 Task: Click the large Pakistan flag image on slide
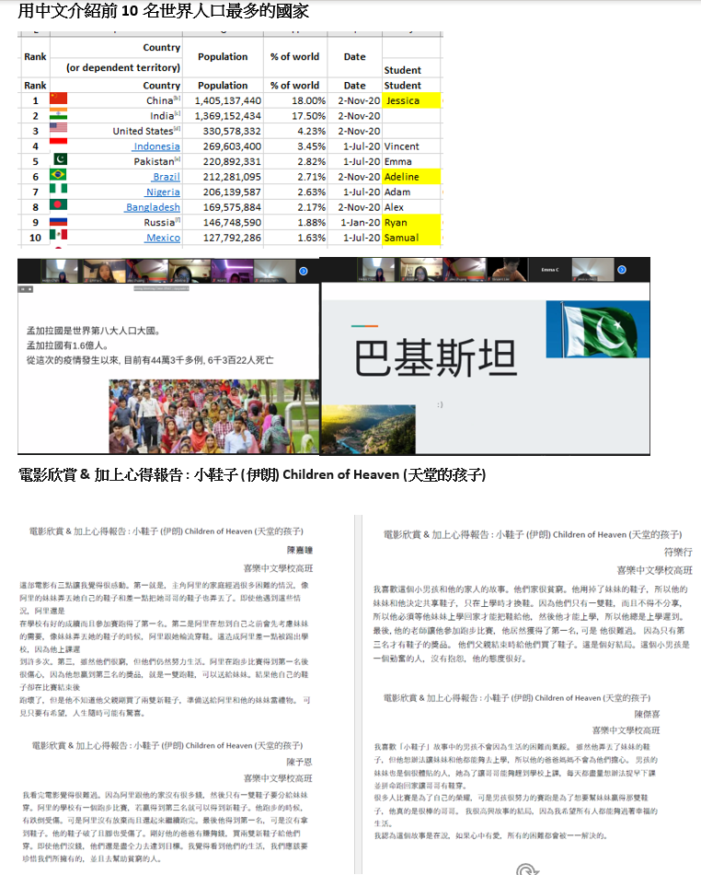pos(597,329)
